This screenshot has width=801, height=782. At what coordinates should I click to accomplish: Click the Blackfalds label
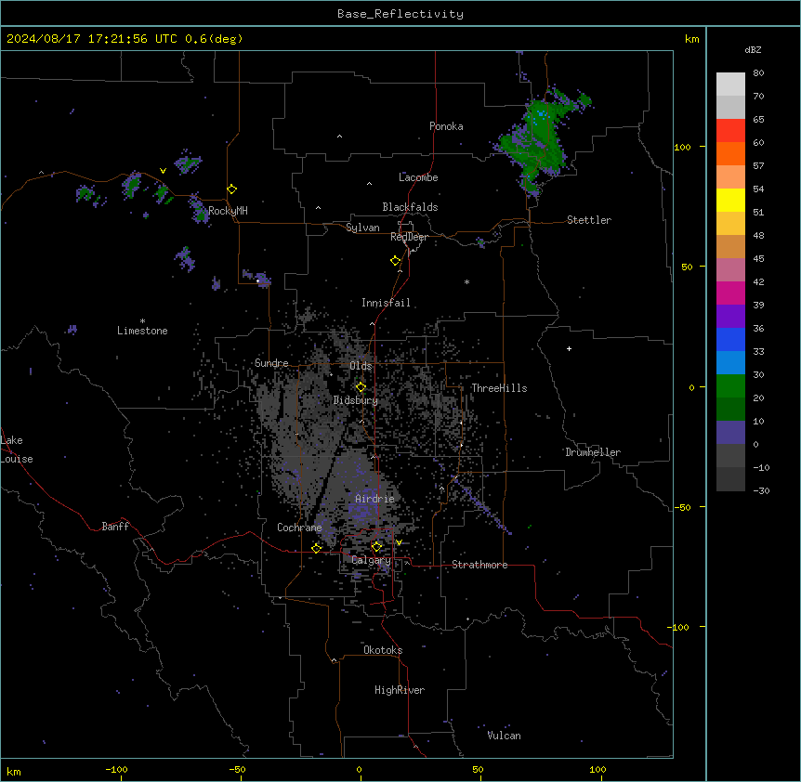[410, 207]
